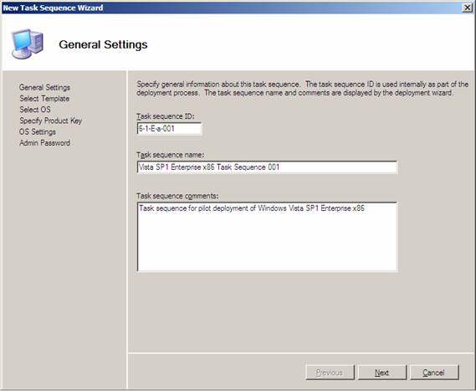Select General Settings step in sidebar
Viewport: 476px width, 391px height.
point(44,88)
